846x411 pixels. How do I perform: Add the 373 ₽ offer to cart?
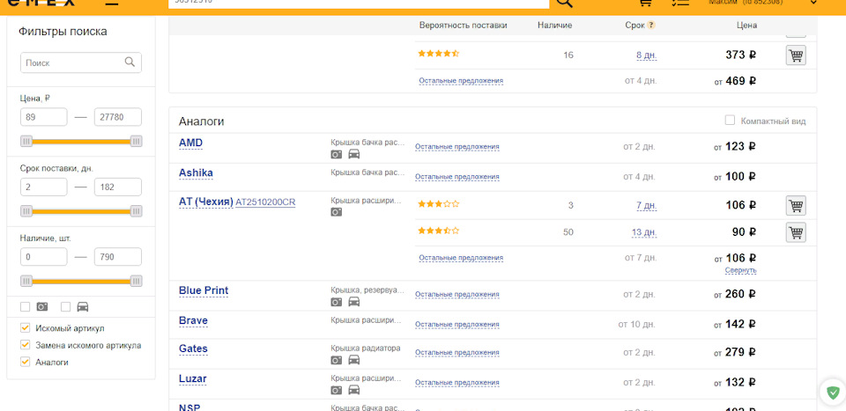pyautogui.click(x=796, y=55)
